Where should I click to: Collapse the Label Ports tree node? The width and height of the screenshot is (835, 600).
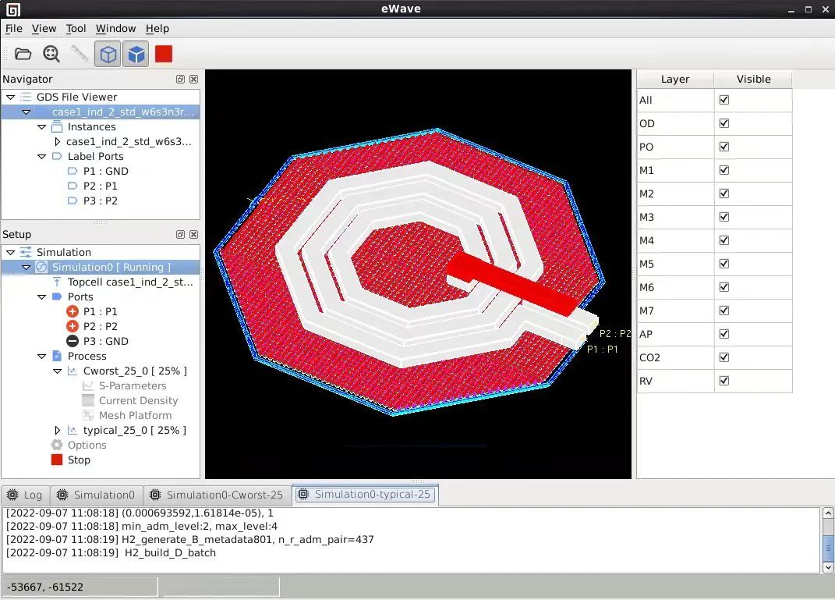coord(41,156)
